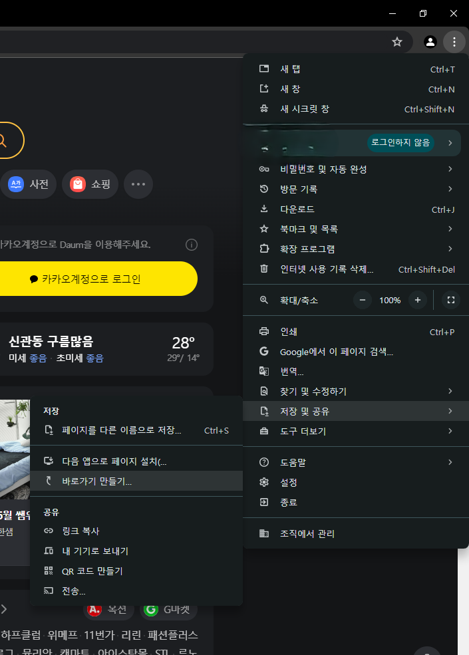The height and width of the screenshot is (655, 469).
Task: Expand 저장 및 공유 submenu arrow
Action: [x=450, y=411]
